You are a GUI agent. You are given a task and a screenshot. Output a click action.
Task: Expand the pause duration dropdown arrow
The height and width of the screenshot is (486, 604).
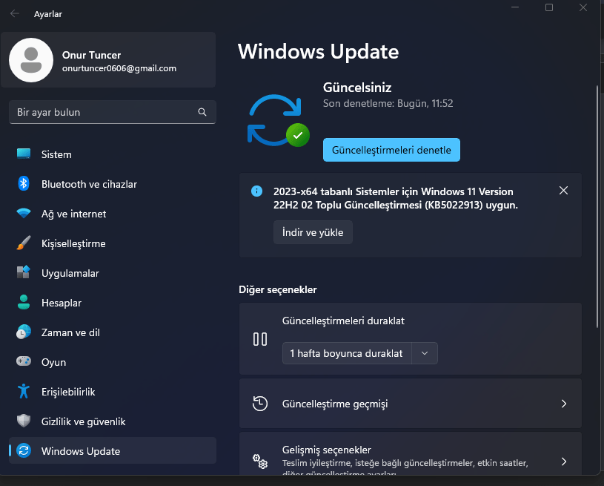pyautogui.click(x=425, y=353)
